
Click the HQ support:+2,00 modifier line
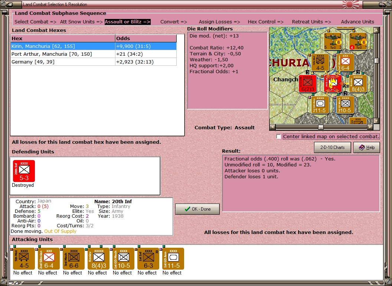pyautogui.click(x=212, y=66)
